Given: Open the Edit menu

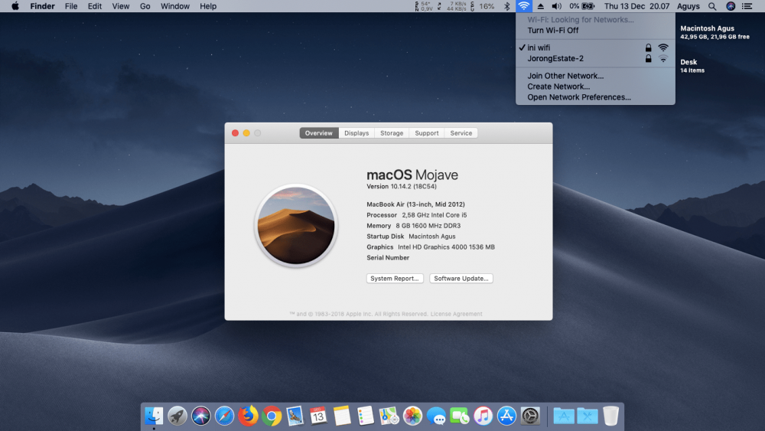Looking at the screenshot, I should coord(95,6).
